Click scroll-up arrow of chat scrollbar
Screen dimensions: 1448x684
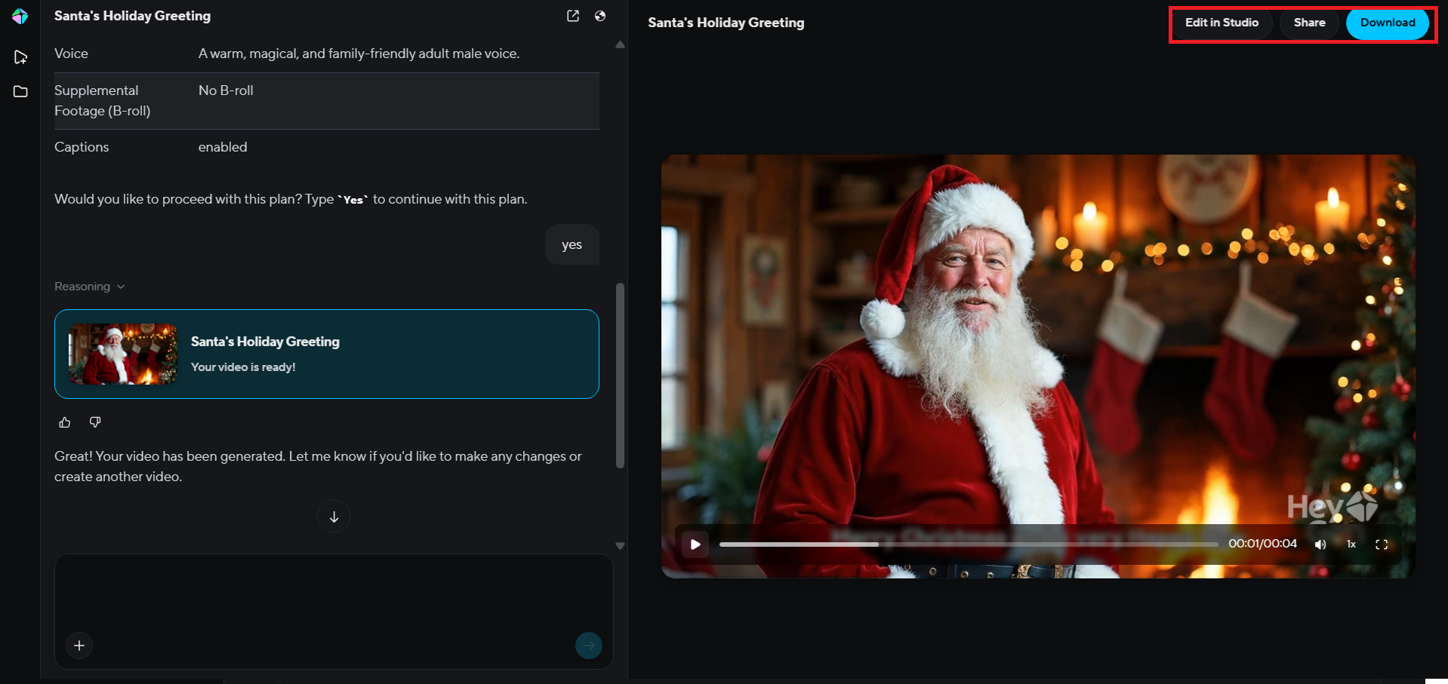[x=621, y=45]
